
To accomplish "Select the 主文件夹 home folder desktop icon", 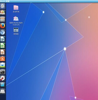I will [x=16, y=9].
